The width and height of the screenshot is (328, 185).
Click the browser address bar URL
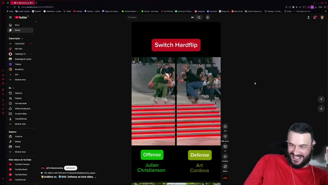click(x=37, y=7)
